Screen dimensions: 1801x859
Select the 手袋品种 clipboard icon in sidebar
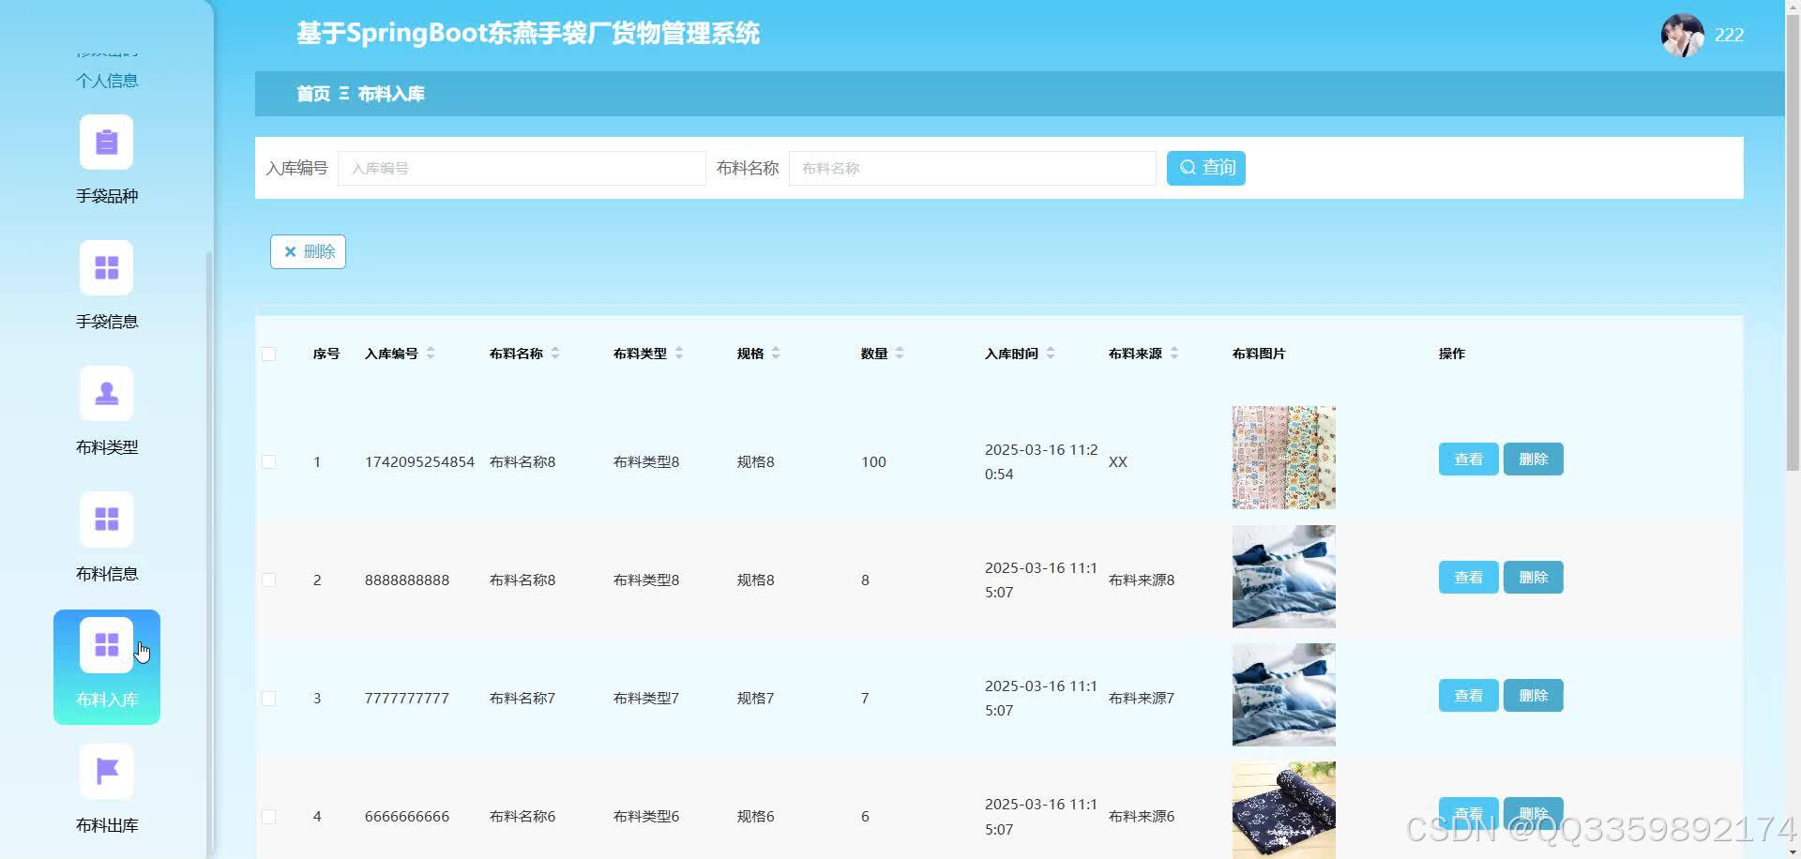(106, 142)
